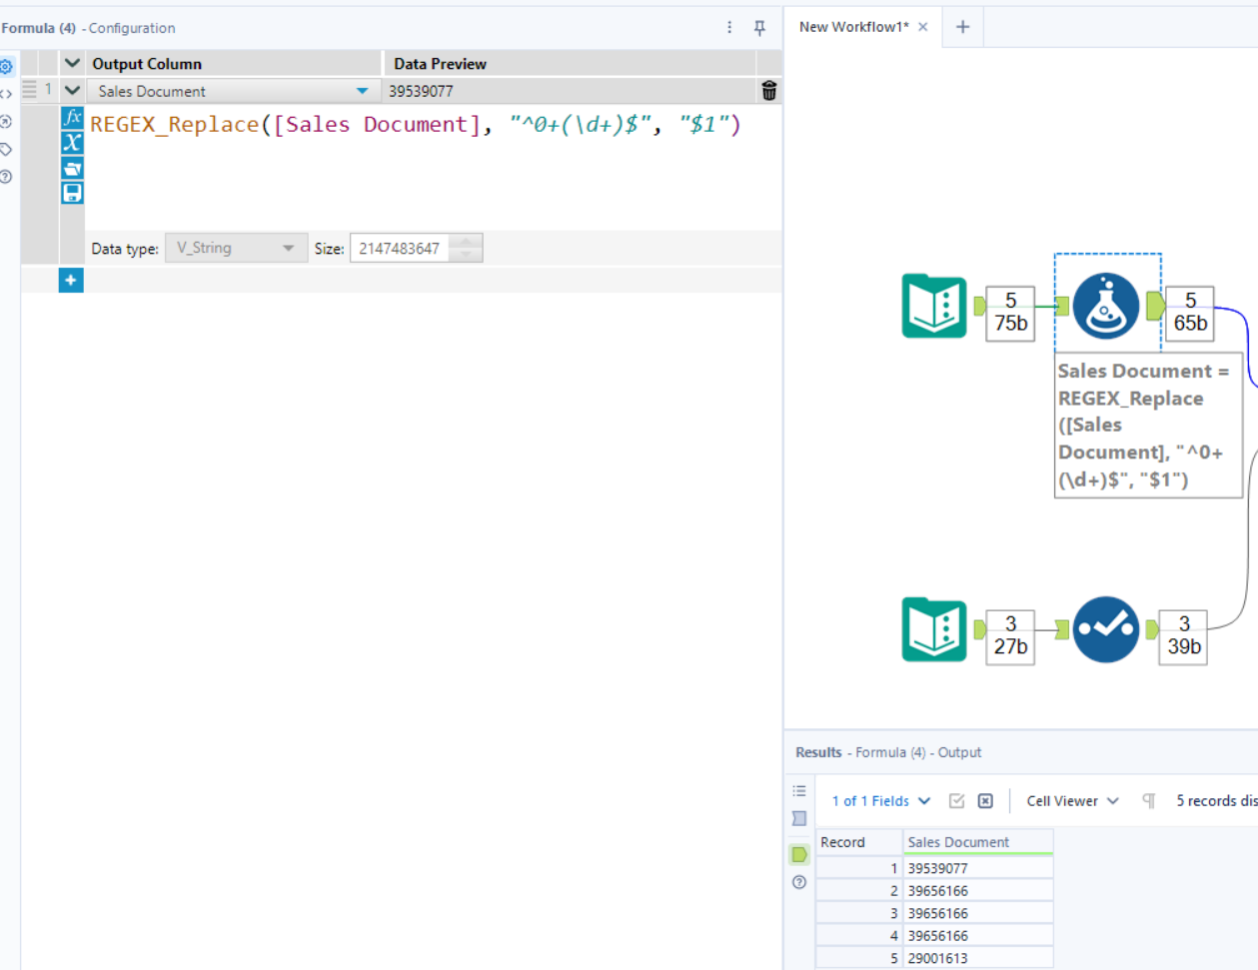Expand the 1 of 1 Fields dropdown
This screenshot has width=1258, height=970.
pyautogui.click(x=924, y=800)
